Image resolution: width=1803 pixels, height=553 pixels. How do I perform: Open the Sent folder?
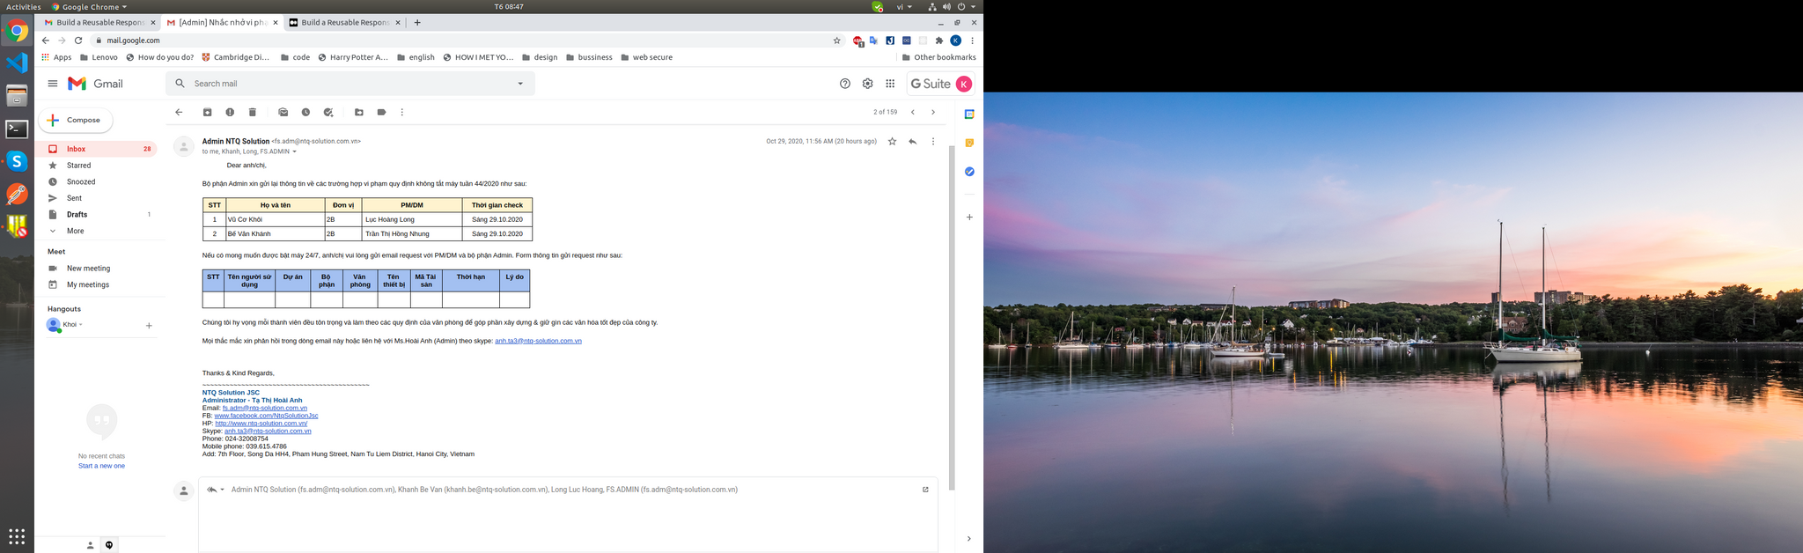74,198
